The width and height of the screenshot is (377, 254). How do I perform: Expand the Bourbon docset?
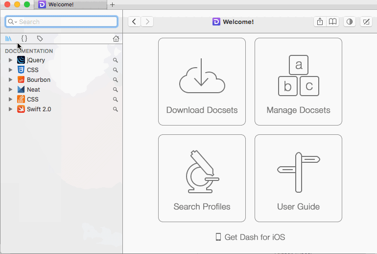click(11, 80)
